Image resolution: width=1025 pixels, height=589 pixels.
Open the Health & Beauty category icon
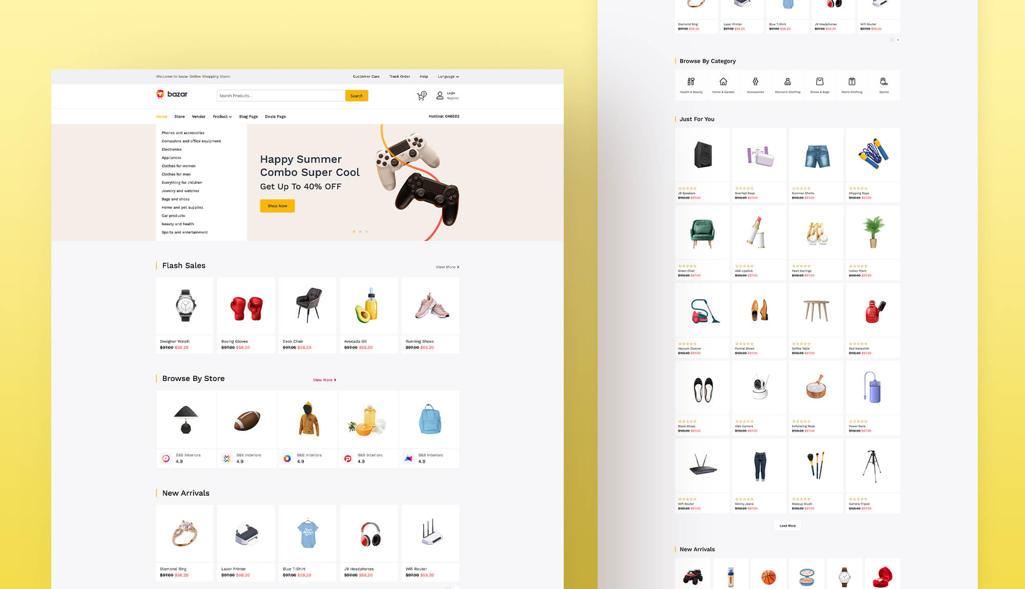pyautogui.click(x=691, y=82)
